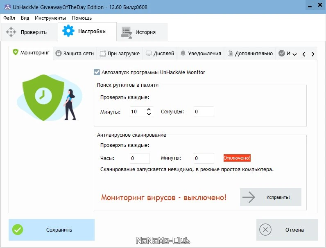Click the crosshair icon on Проверить tab

pos(11,32)
